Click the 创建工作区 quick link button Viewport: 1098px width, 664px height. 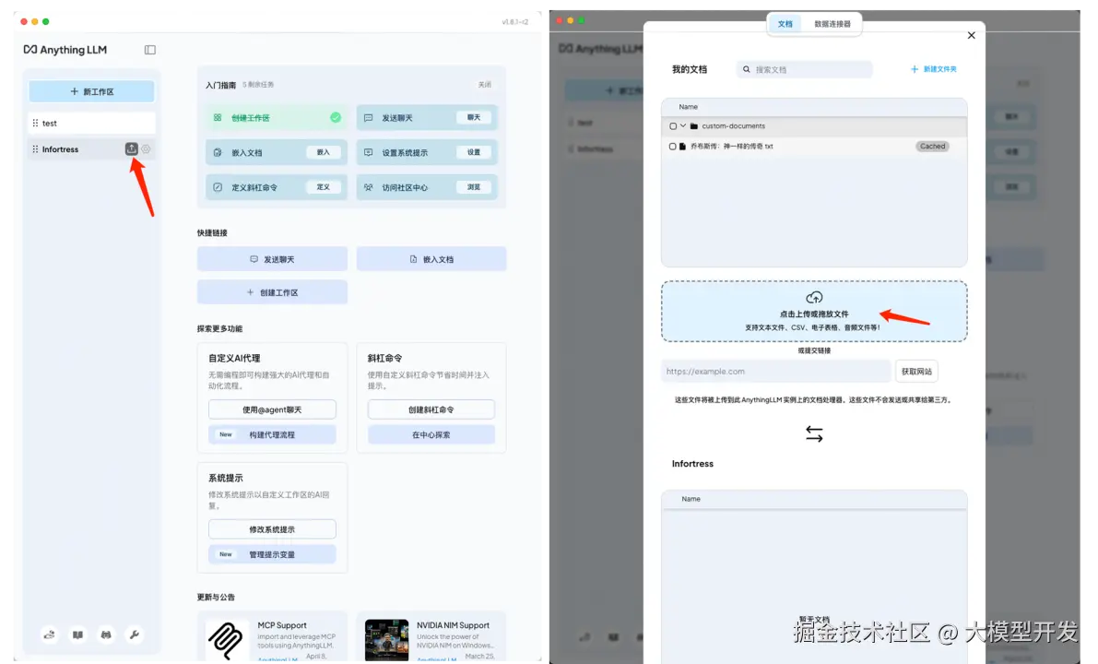[x=272, y=292]
